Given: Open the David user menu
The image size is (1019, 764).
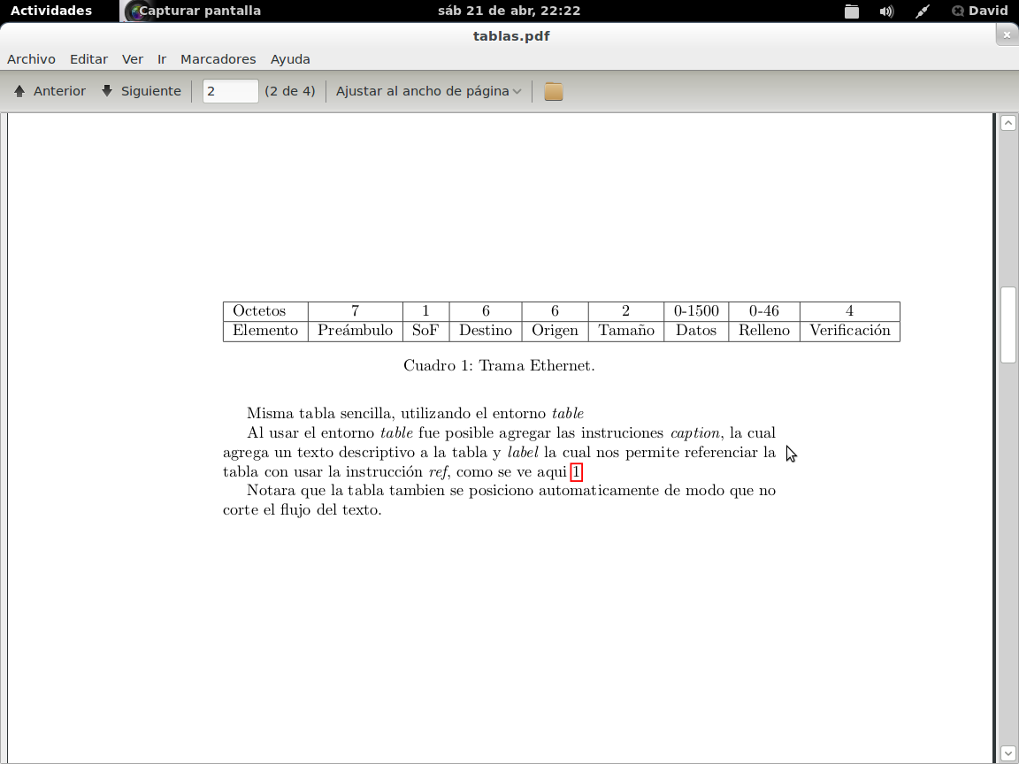Looking at the screenshot, I should pyautogui.click(x=980, y=11).
